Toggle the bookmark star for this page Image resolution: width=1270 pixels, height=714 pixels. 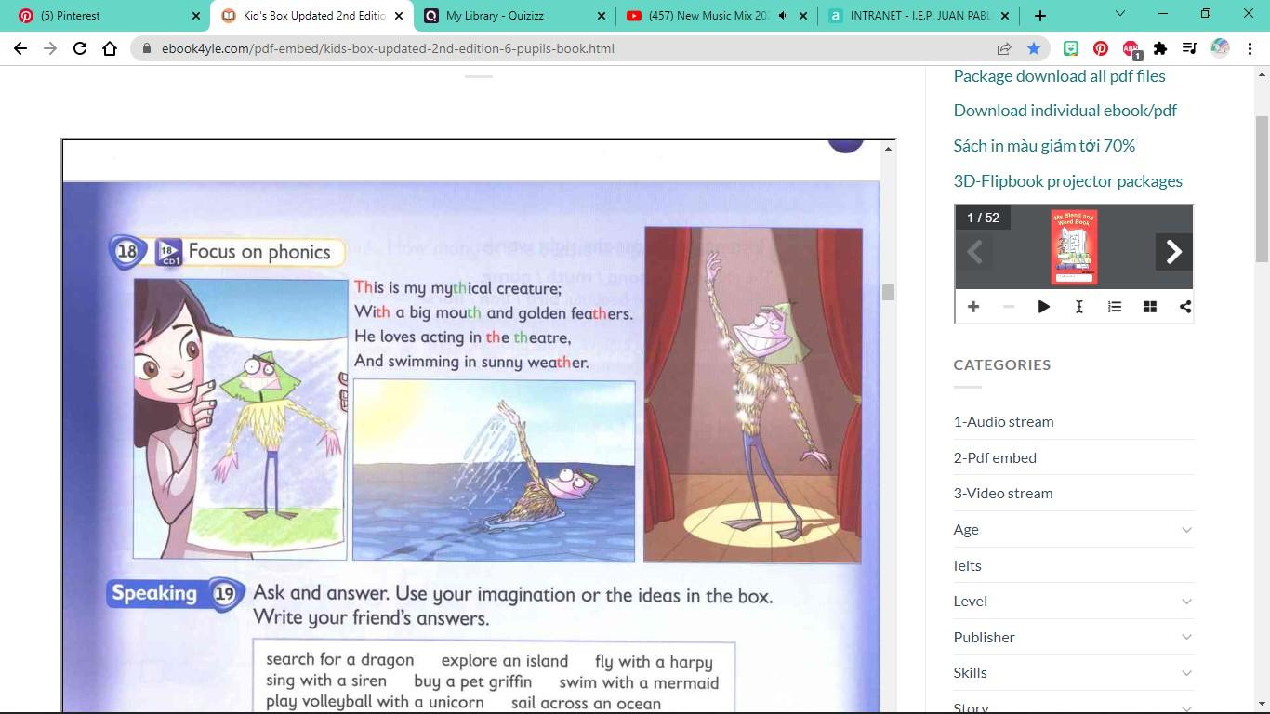pyautogui.click(x=1034, y=48)
